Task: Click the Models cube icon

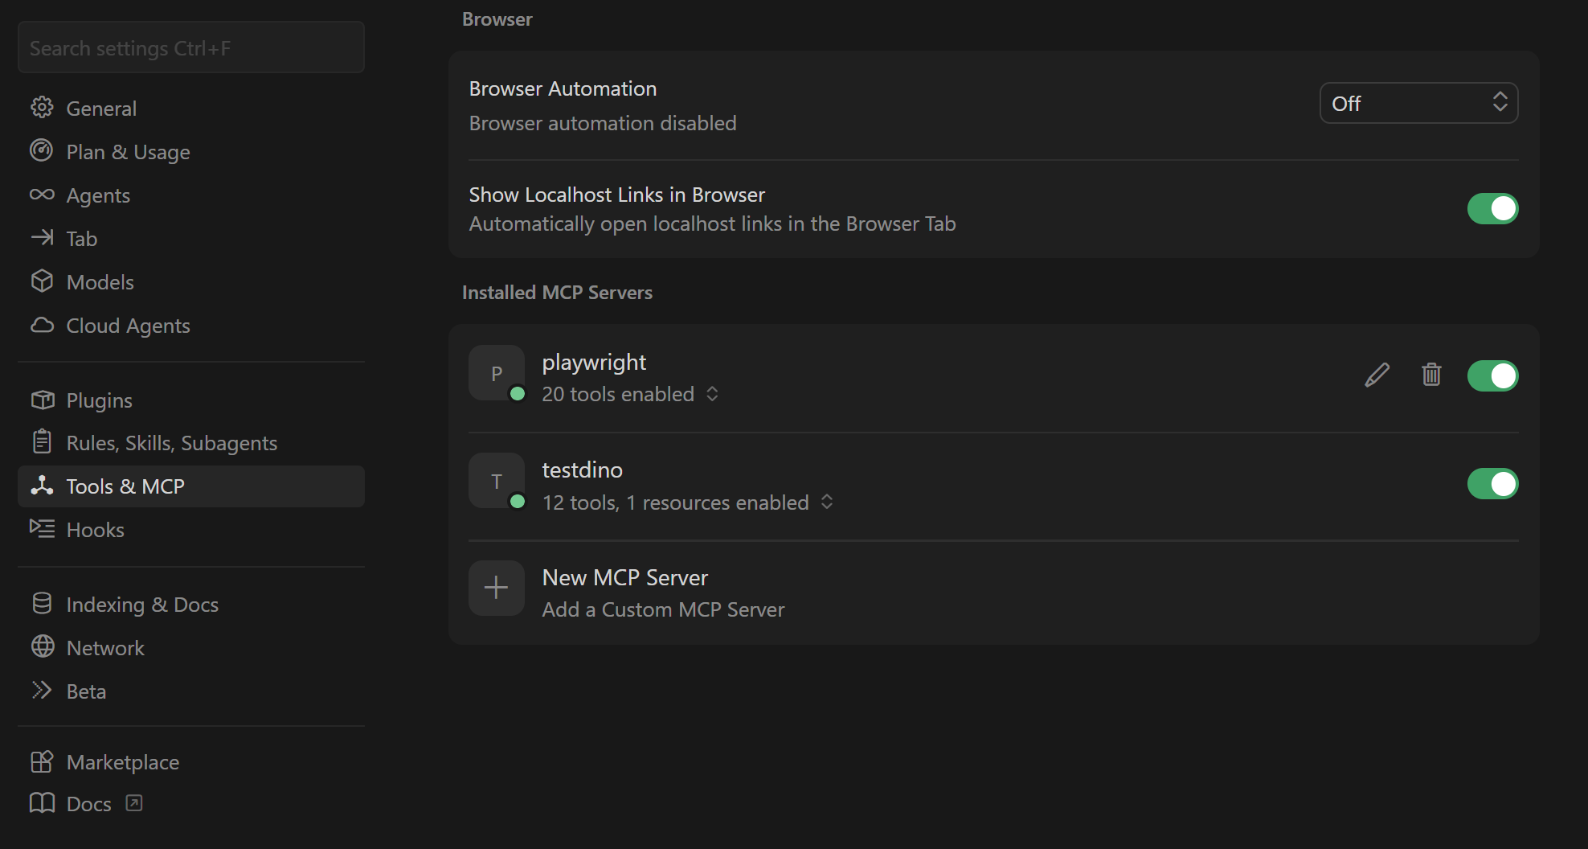Action: coord(42,281)
